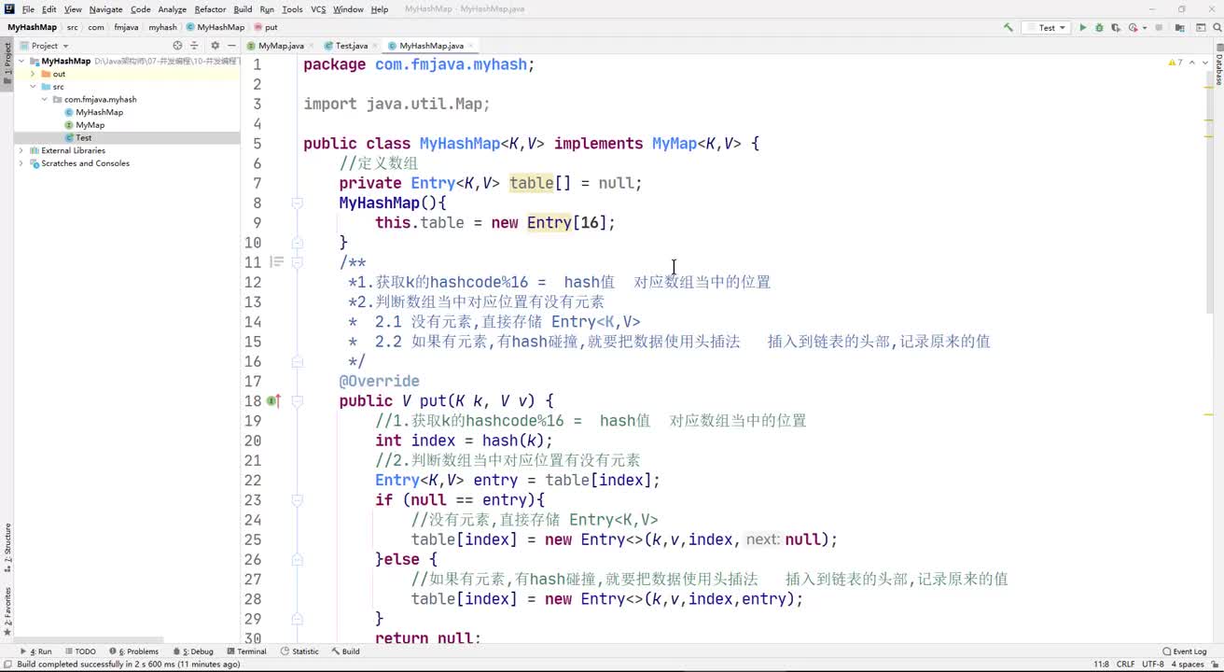Open the bottom Build tool window
The image size is (1224, 672).
coord(345,651)
